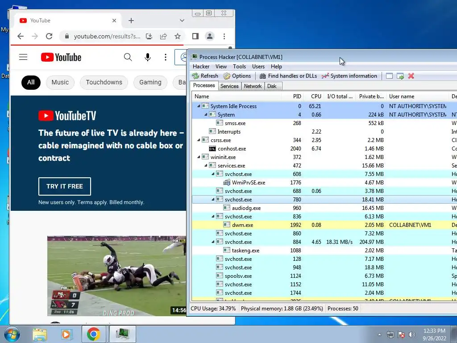457x343 pixels.
Task: Select the smss.exe process row
Action: [x=324, y=123]
